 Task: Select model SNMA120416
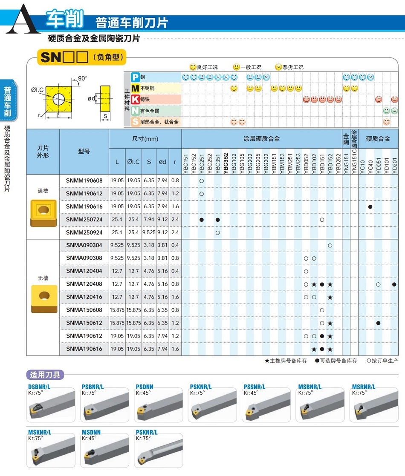click(x=84, y=297)
